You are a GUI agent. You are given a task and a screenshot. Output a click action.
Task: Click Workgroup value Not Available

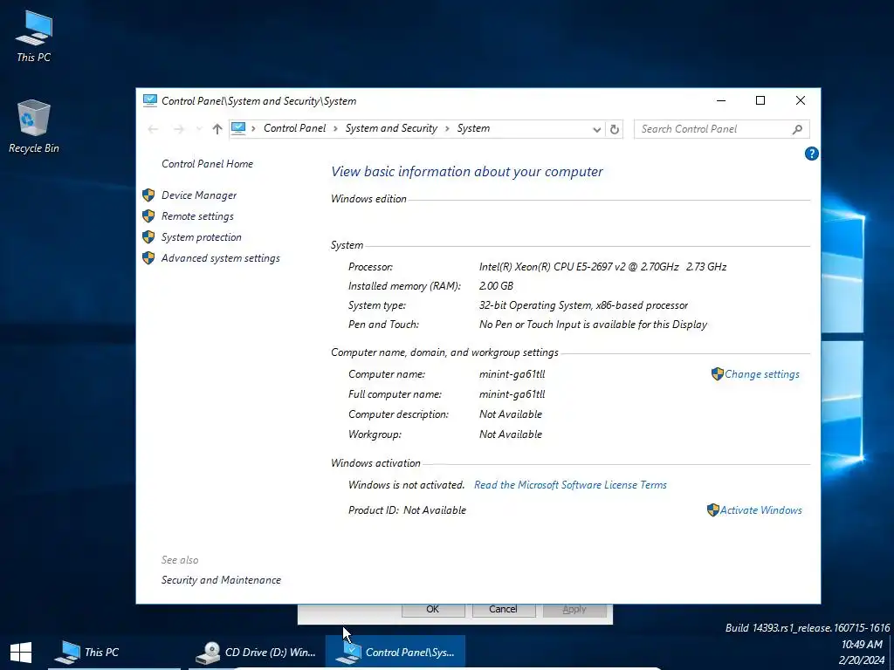click(x=510, y=434)
